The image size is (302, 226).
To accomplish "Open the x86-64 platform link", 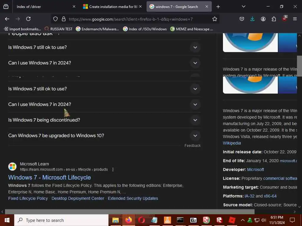I will [270, 196].
